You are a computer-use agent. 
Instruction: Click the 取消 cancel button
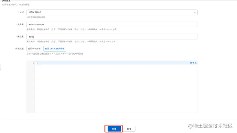tap(129, 129)
